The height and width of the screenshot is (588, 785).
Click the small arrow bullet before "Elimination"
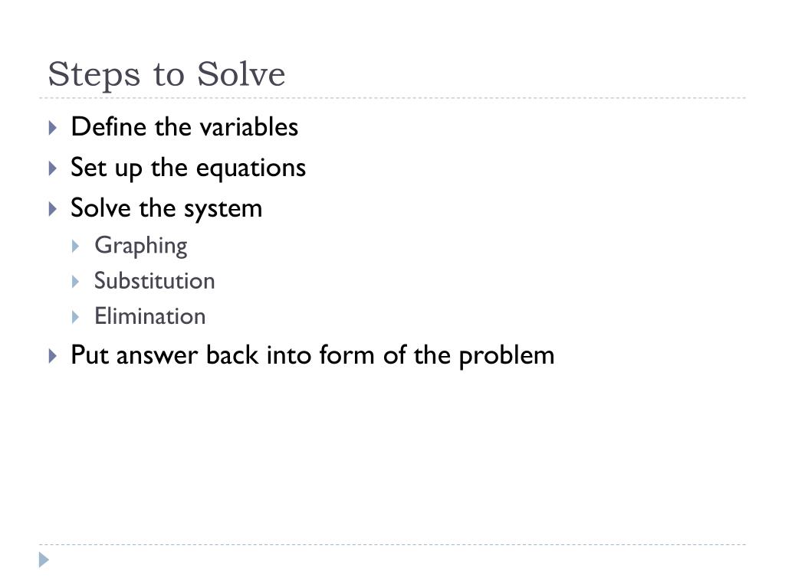(76, 317)
